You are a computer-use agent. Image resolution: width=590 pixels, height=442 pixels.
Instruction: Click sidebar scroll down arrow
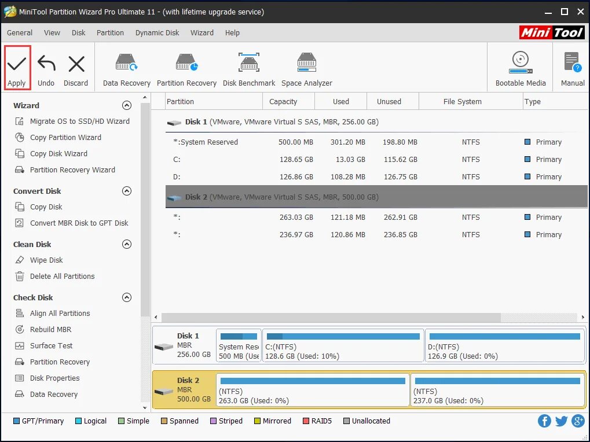coord(145,407)
